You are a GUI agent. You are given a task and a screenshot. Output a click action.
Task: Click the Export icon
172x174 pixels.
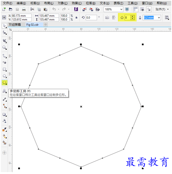pos(91,9)
